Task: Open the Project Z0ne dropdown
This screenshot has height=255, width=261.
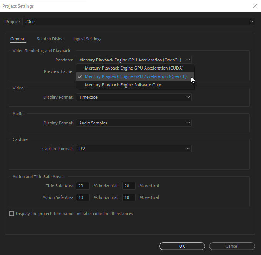Action: click(138, 22)
